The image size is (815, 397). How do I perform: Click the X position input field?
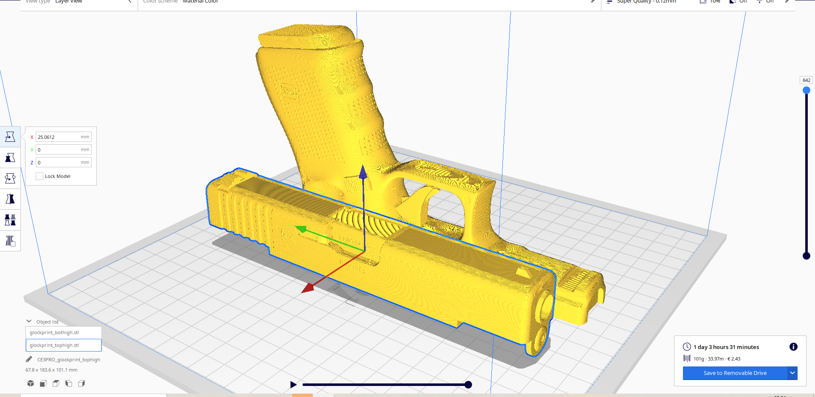(x=63, y=137)
